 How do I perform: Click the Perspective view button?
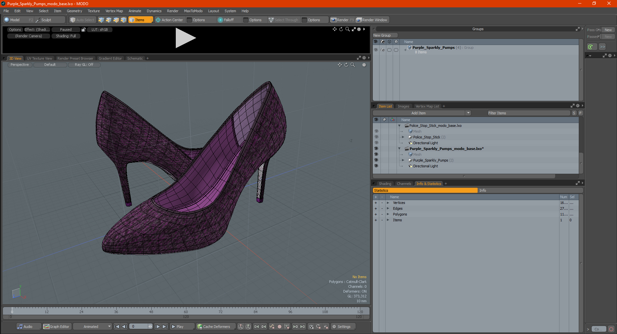tap(20, 65)
